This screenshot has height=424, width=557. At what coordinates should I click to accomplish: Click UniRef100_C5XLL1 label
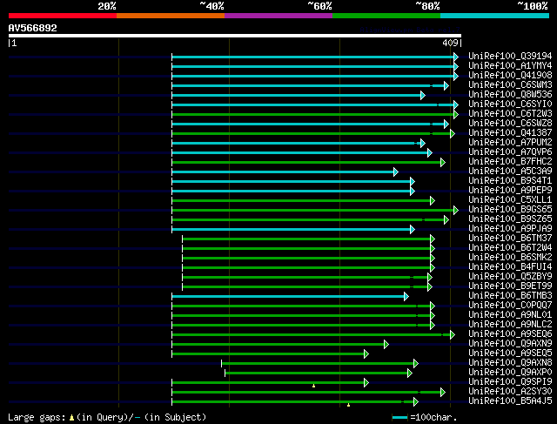coord(510,200)
